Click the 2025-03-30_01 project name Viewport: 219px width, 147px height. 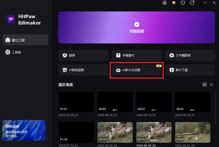(68, 115)
